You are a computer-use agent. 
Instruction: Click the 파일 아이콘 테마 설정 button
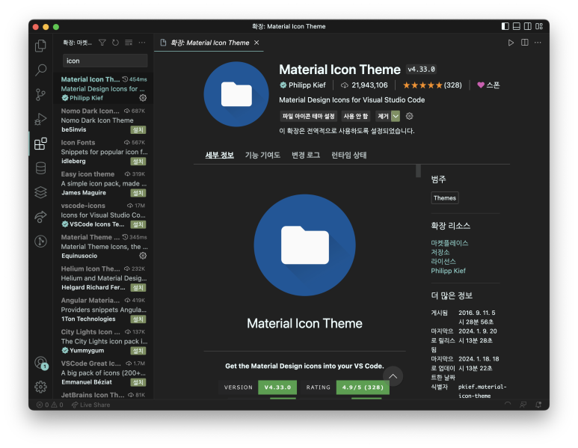click(x=308, y=116)
